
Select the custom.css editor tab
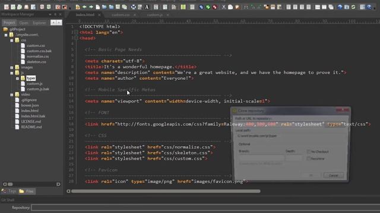121,15
